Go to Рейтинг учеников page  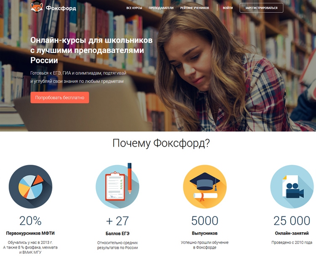[x=195, y=8]
